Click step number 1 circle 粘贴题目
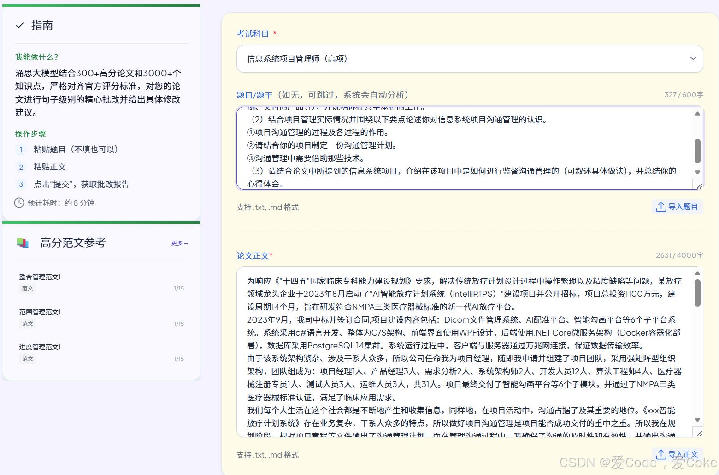Screen dimensions: 719x475 click(x=21, y=150)
